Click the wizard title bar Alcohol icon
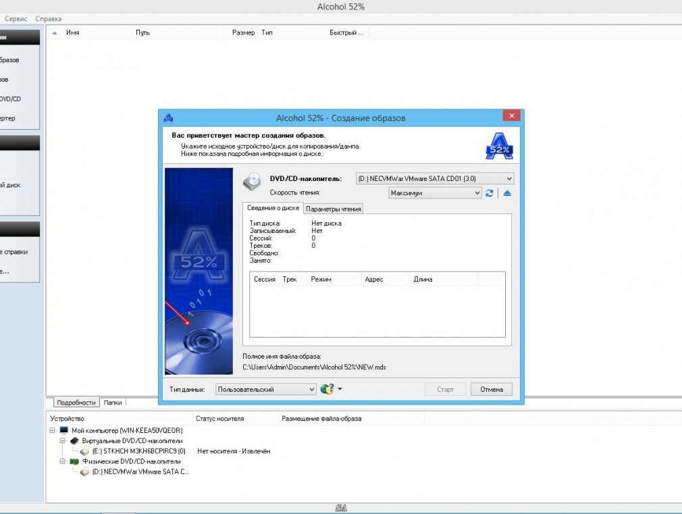The image size is (682, 514). pyautogui.click(x=168, y=118)
